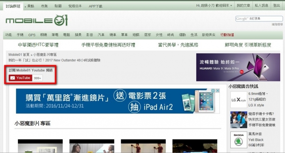Open the 相機 category menu
The width and height of the screenshot is (285, 153).
(44, 35)
